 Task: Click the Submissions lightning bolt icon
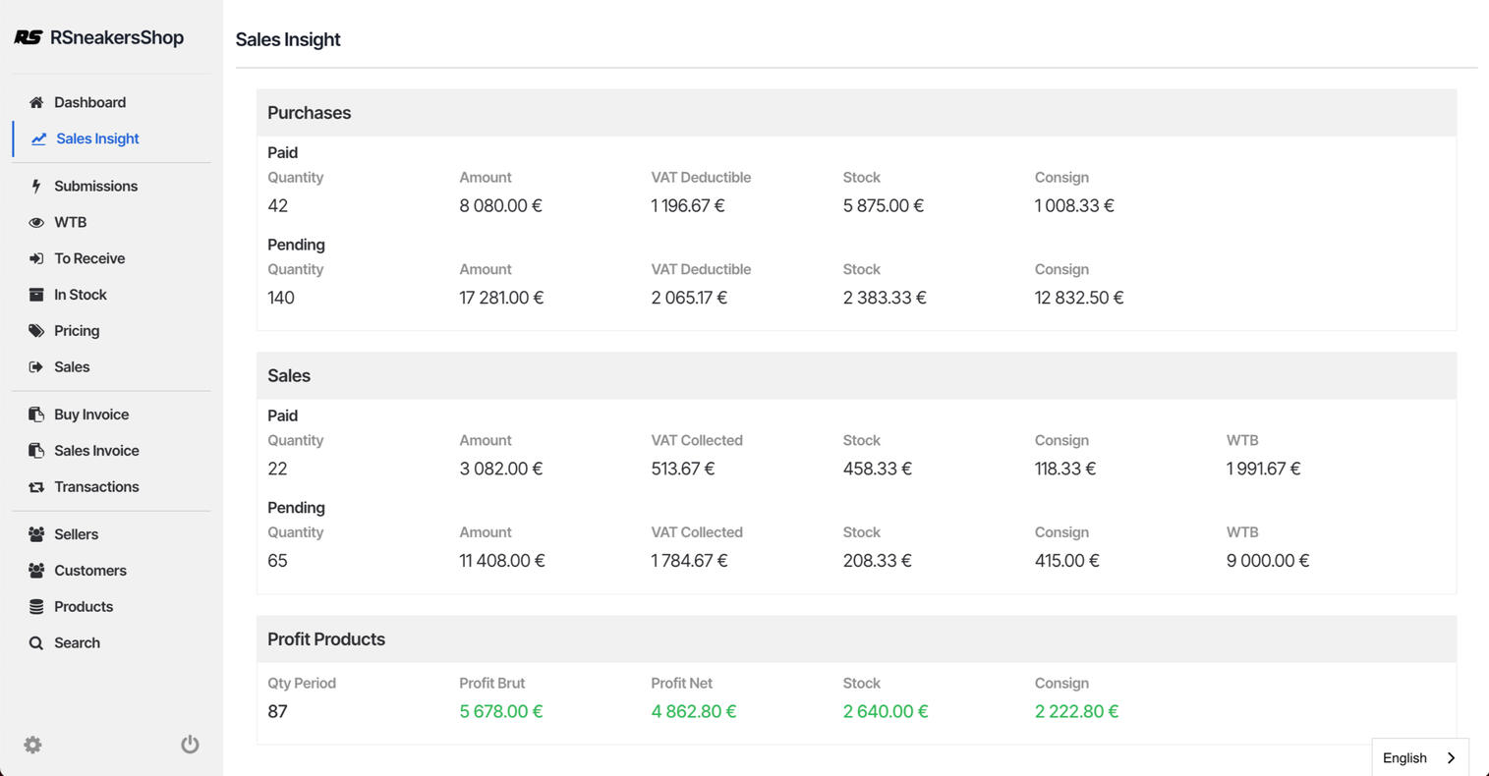click(x=36, y=186)
